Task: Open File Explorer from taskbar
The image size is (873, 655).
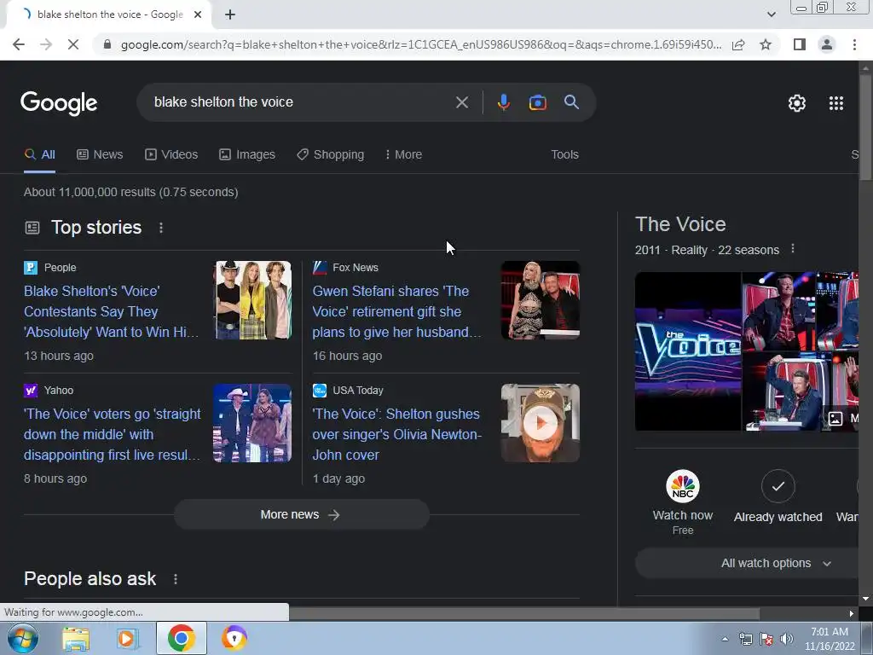Action: pyautogui.click(x=76, y=638)
